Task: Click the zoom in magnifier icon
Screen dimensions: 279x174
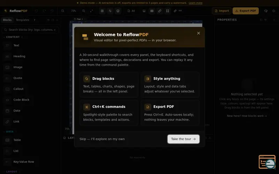Action: (x=84, y=11)
